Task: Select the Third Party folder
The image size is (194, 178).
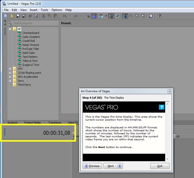Action: point(24,85)
